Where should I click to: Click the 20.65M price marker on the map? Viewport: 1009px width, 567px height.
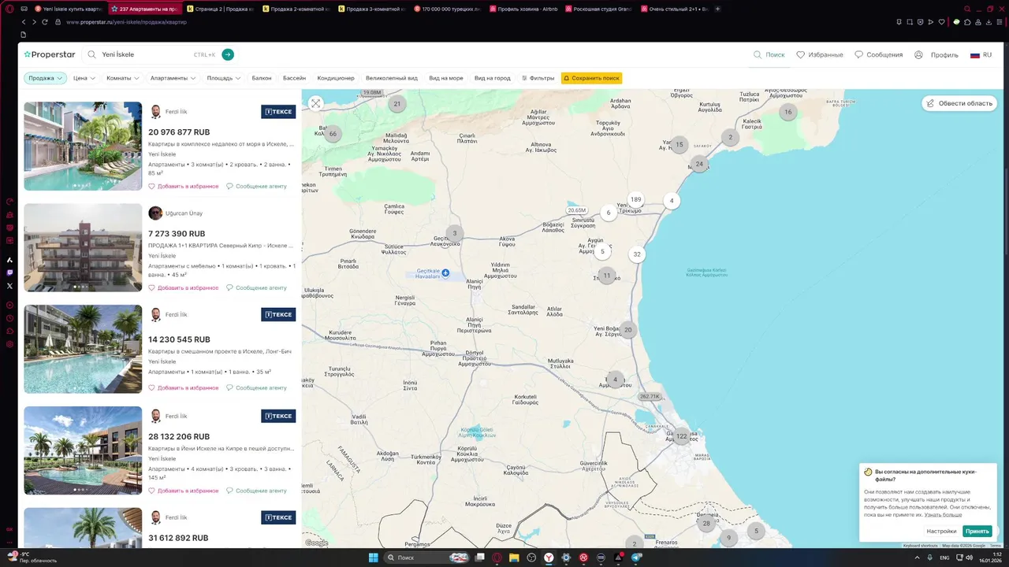click(x=576, y=210)
